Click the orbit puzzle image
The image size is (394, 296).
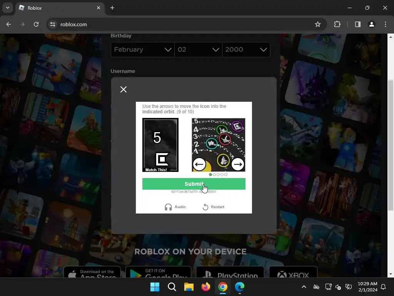pos(219,145)
